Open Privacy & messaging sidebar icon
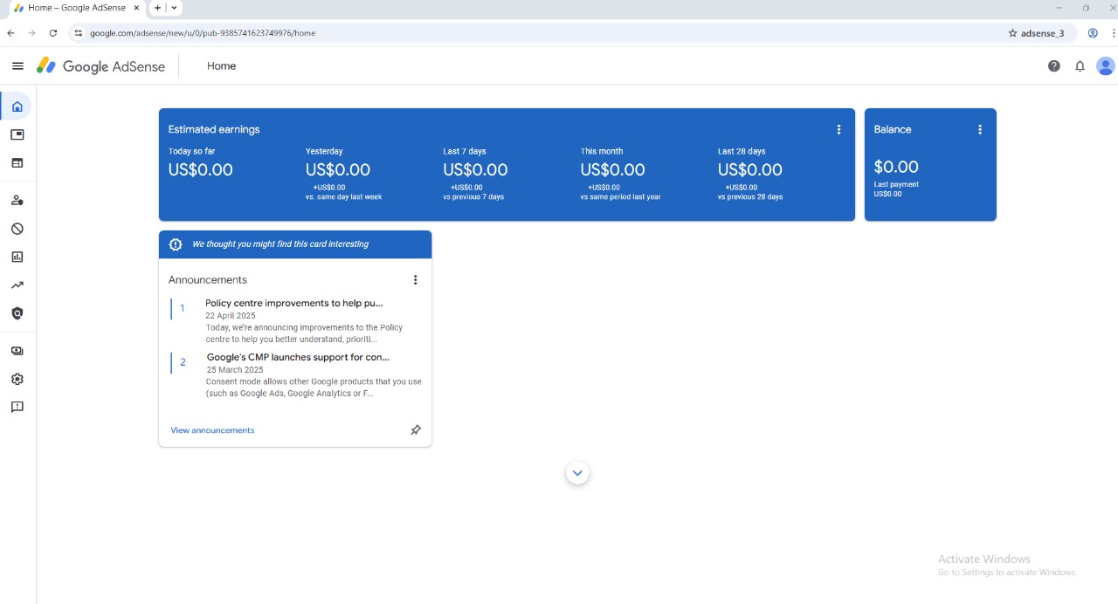Screen dimensions: 1118x604 pyautogui.click(x=17, y=200)
